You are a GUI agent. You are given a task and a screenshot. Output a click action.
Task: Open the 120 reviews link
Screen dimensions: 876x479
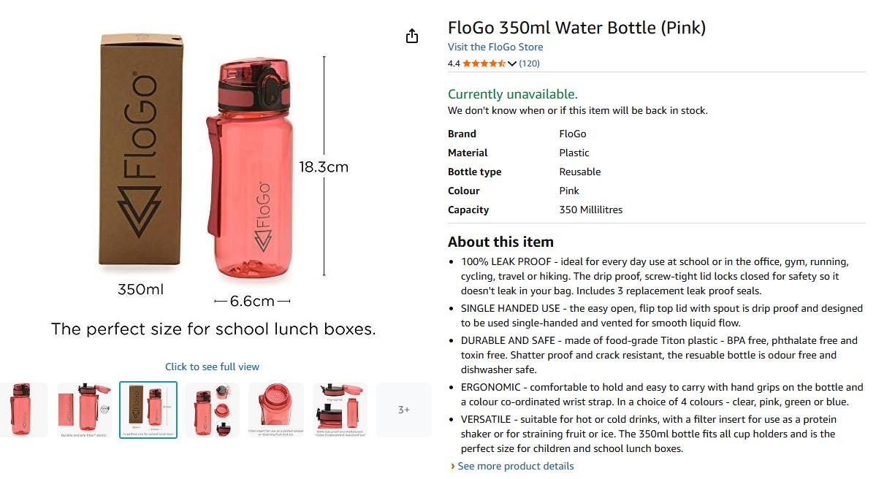529,64
